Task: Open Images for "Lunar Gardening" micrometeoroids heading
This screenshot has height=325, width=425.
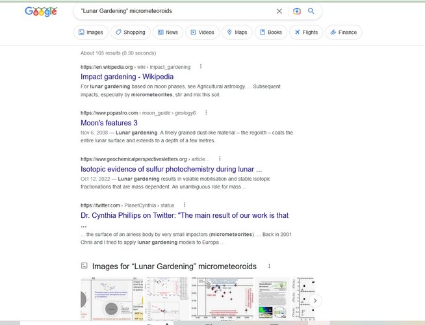Action: click(174, 266)
